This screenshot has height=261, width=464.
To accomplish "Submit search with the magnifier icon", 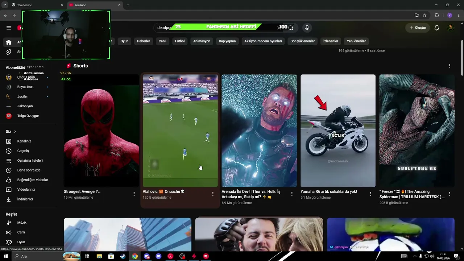I will click(x=291, y=28).
